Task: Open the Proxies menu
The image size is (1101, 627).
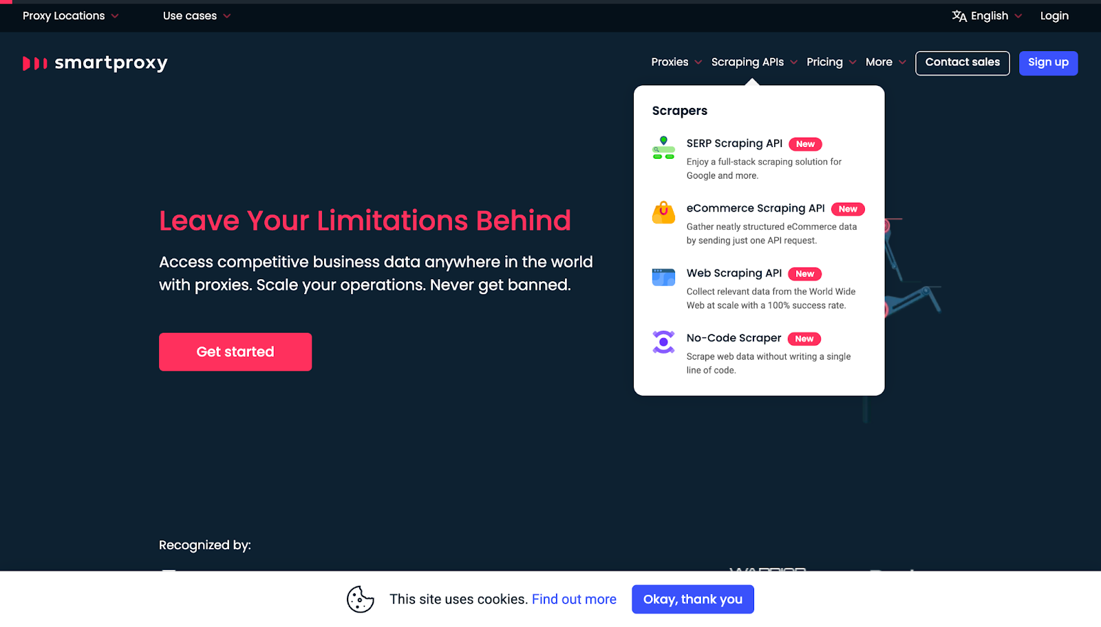Action: (676, 62)
